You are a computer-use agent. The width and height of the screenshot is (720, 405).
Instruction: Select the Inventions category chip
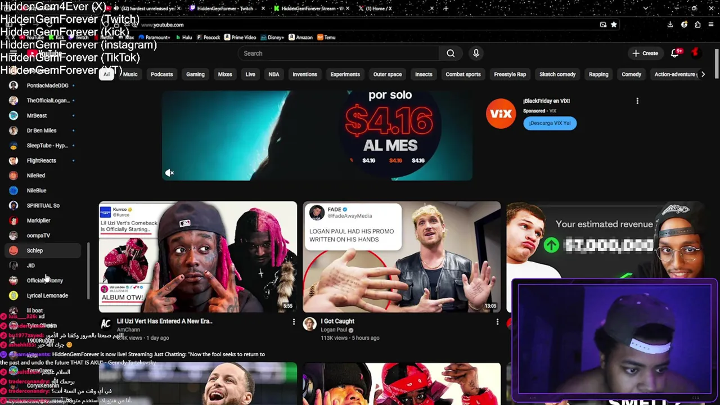tap(305, 74)
